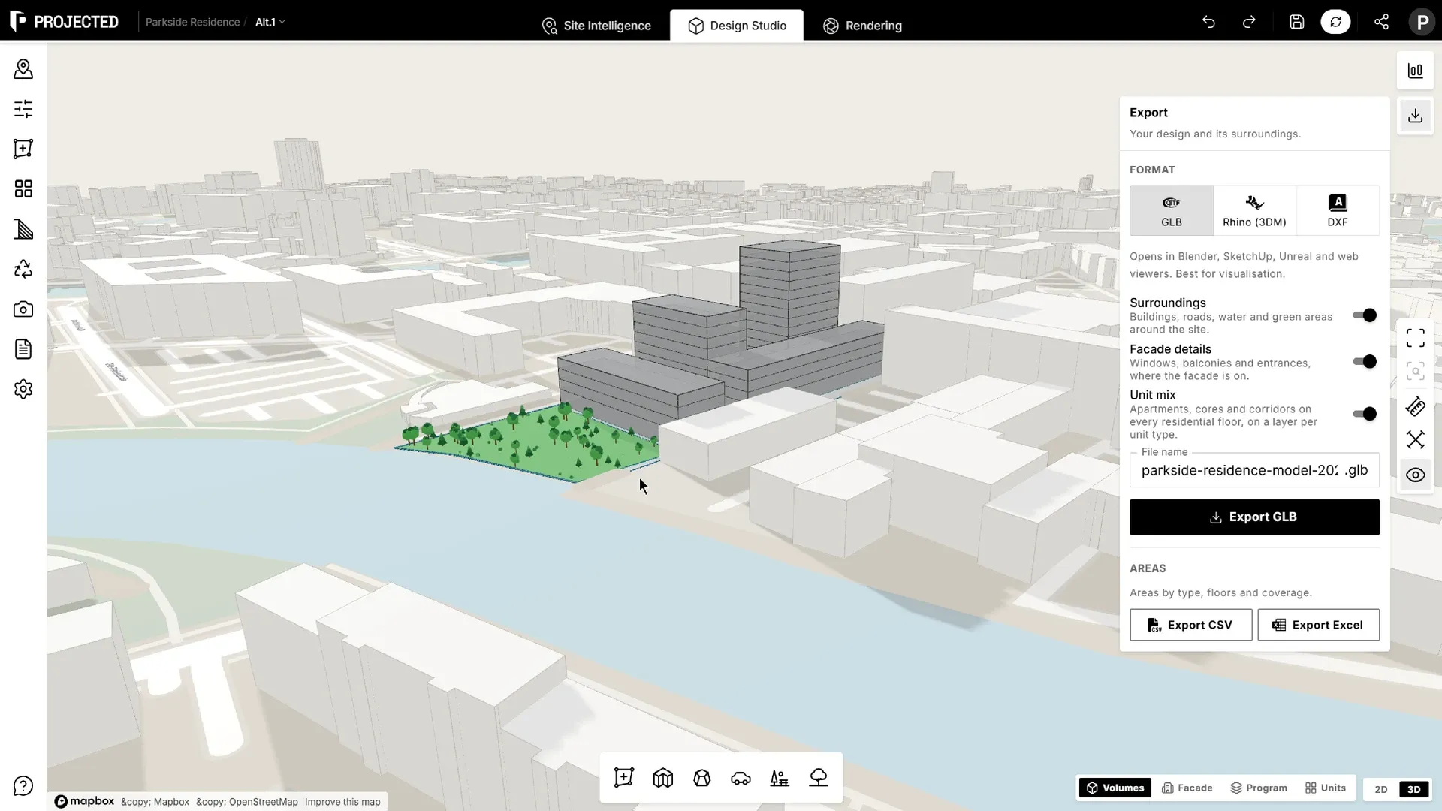Switch view to 3D
This screenshot has width=1442, height=811.
[x=1414, y=789]
